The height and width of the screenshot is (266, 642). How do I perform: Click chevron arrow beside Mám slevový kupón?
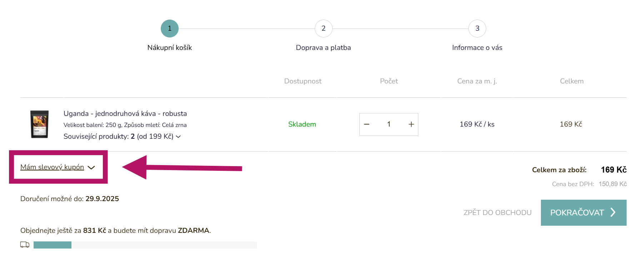91,168
